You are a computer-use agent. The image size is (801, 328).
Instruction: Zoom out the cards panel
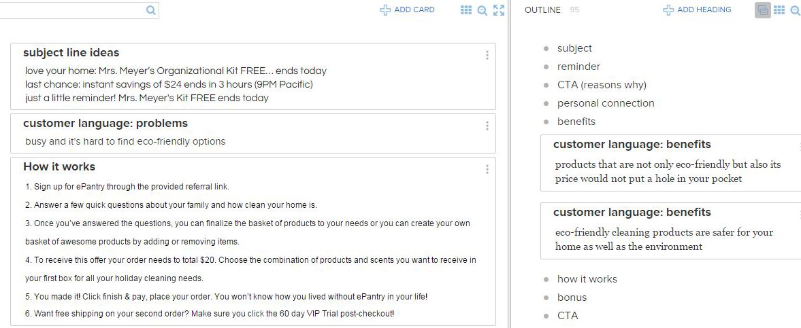tap(483, 10)
